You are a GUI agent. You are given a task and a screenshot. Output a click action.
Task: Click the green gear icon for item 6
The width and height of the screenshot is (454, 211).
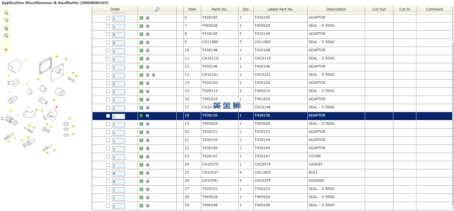(141, 18)
